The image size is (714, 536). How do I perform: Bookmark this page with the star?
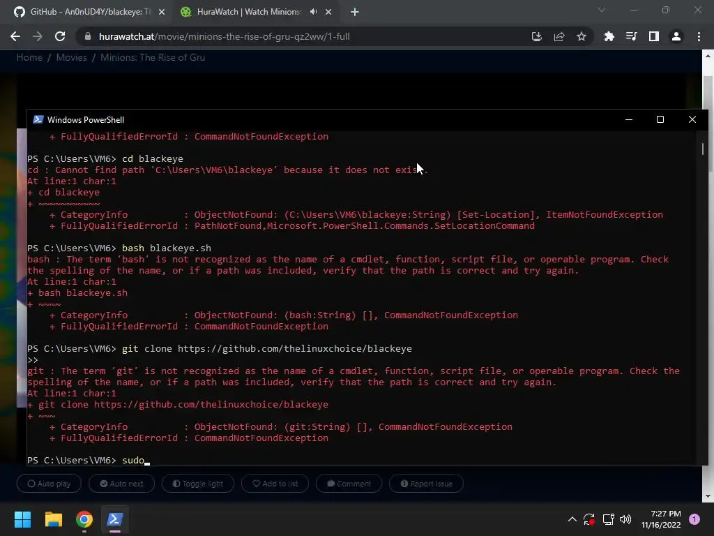pyautogui.click(x=581, y=36)
